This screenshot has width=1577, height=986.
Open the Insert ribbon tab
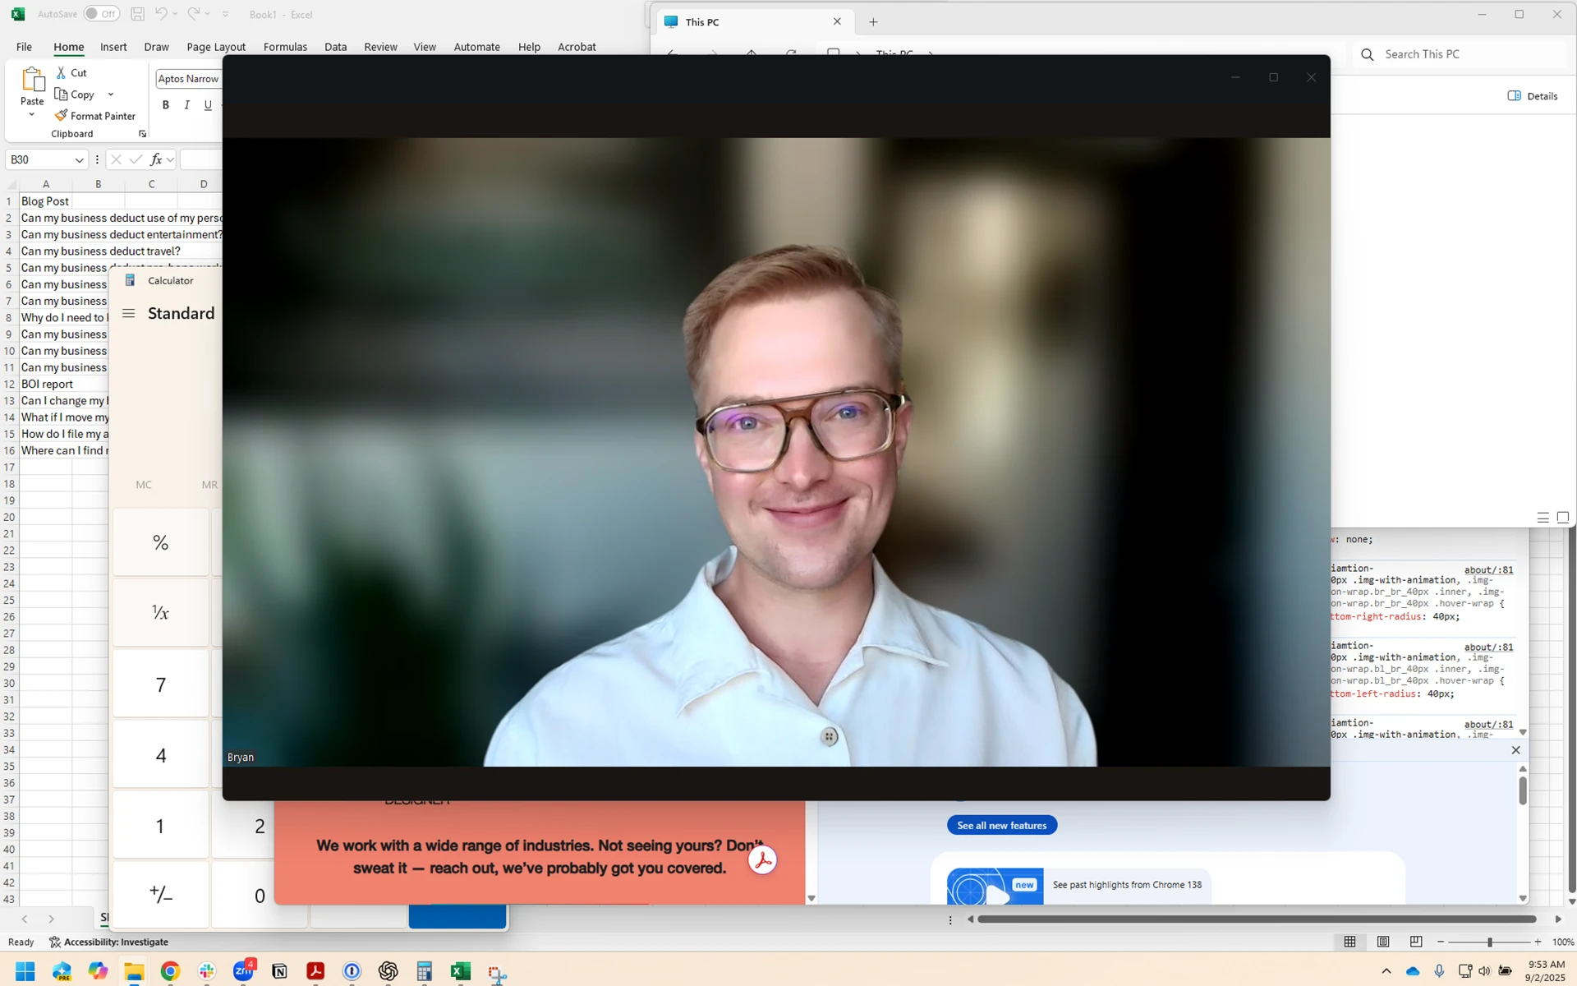pyautogui.click(x=113, y=47)
